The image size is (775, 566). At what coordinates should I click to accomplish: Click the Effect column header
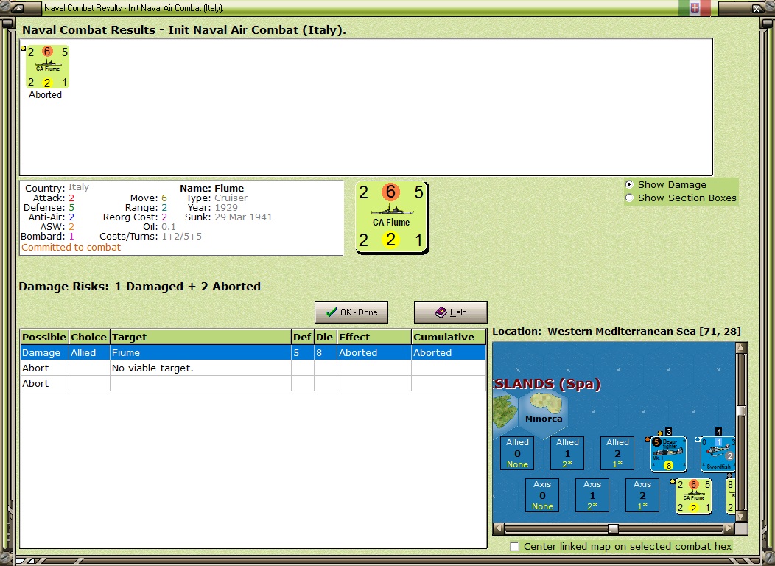tap(374, 337)
